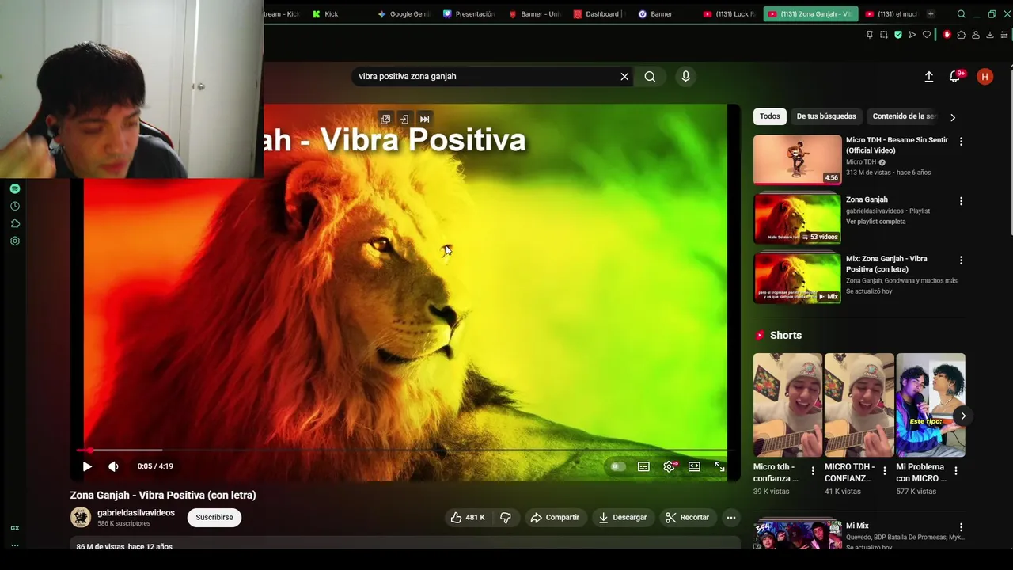Open Spotify in the browser sidebar
This screenshot has width=1013, height=570.
click(15, 188)
